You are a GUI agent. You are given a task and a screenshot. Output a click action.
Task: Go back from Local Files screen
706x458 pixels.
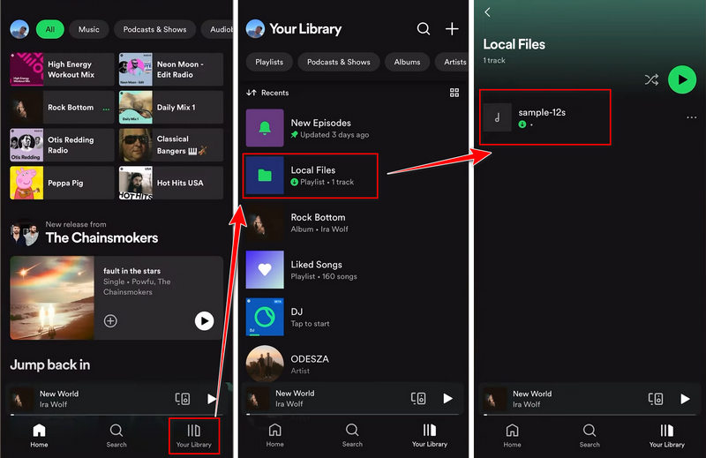[x=488, y=12]
